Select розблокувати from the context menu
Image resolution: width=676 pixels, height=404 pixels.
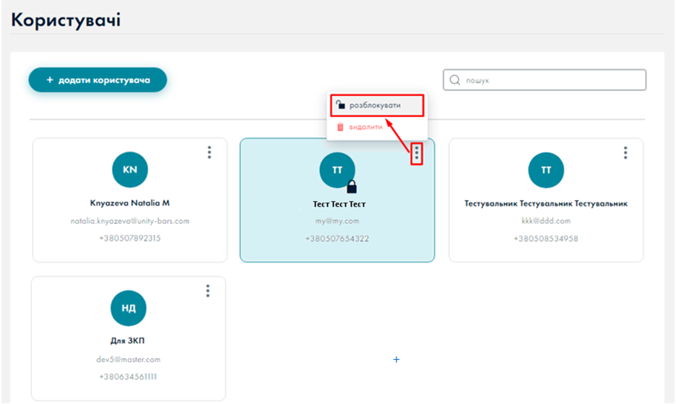pos(375,106)
